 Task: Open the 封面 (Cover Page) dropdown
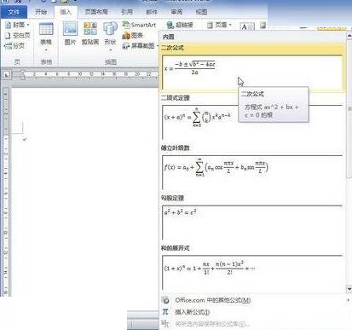[17, 25]
